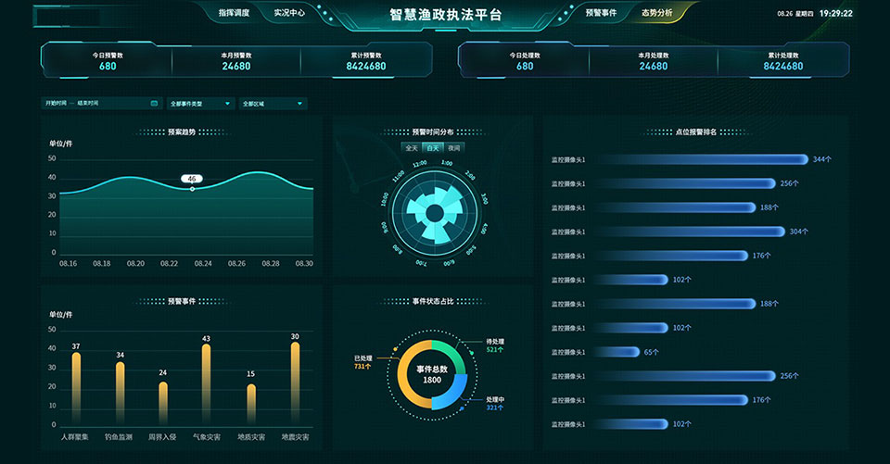Go to the 预警事件 tab
Screen dimensions: 890x464
(601, 14)
